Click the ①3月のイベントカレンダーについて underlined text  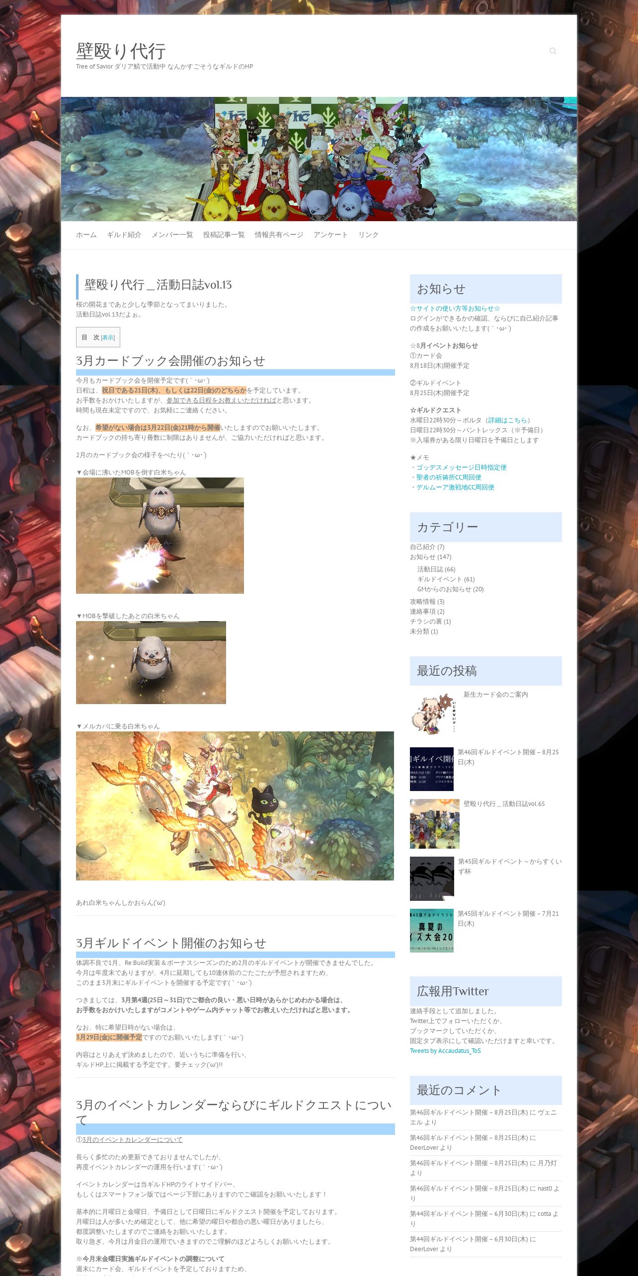(129, 1140)
